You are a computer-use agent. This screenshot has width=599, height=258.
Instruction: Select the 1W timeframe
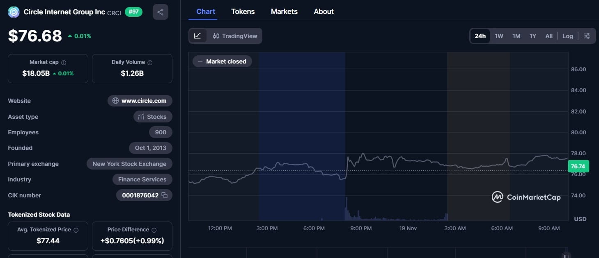pos(499,36)
